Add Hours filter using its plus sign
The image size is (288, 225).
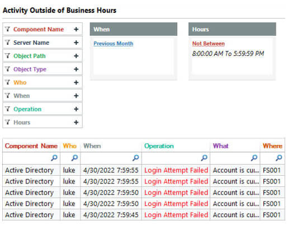(x=76, y=123)
